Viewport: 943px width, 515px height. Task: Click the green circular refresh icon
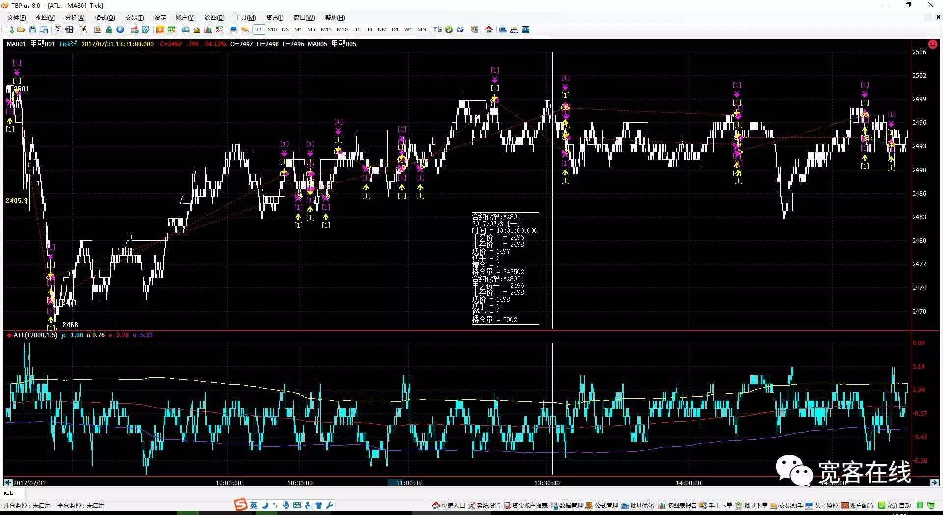point(449,29)
